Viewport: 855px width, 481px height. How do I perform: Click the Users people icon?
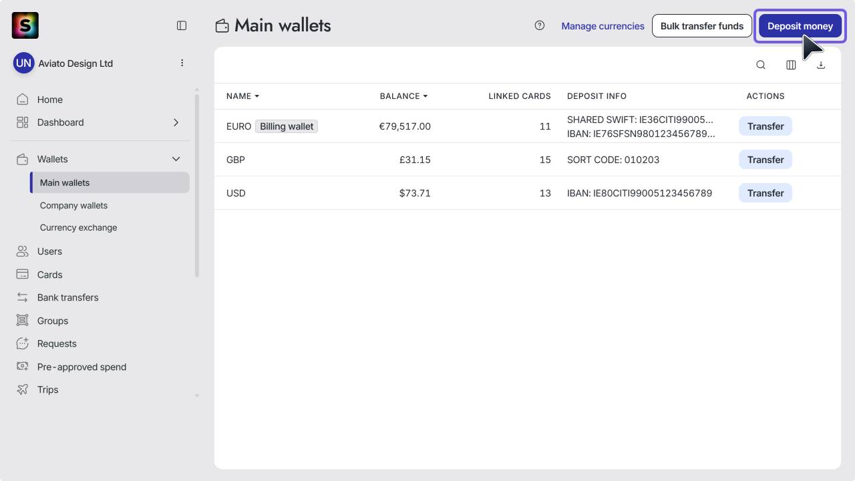(x=23, y=251)
